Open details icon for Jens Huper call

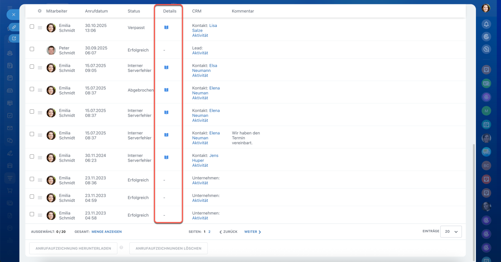click(166, 157)
